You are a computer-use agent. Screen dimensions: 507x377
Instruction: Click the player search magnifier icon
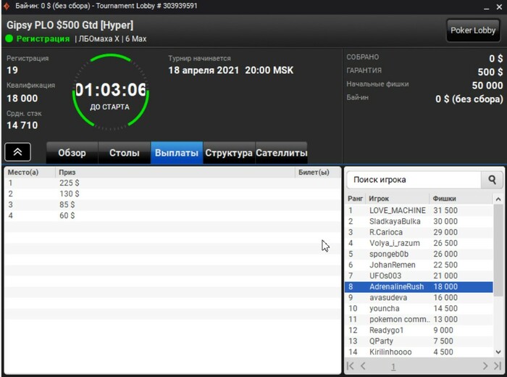point(492,180)
